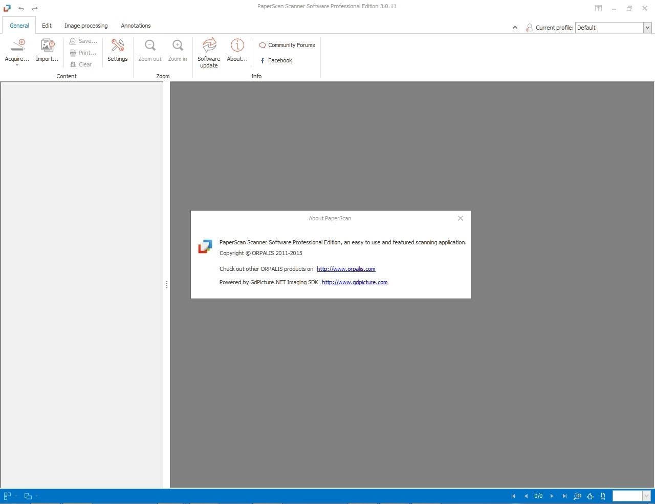
Task: Open the Annotations tab
Action: (x=136, y=26)
